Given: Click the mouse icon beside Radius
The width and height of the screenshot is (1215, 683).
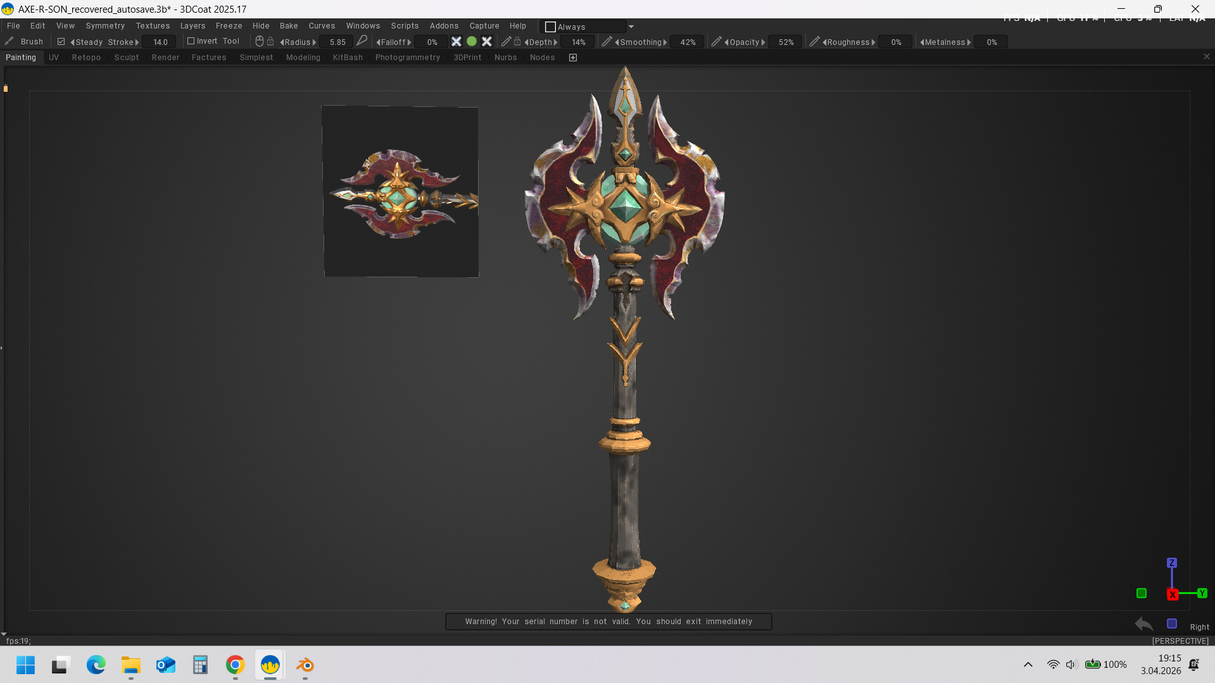Looking at the screenshot, I should (260, 42).
